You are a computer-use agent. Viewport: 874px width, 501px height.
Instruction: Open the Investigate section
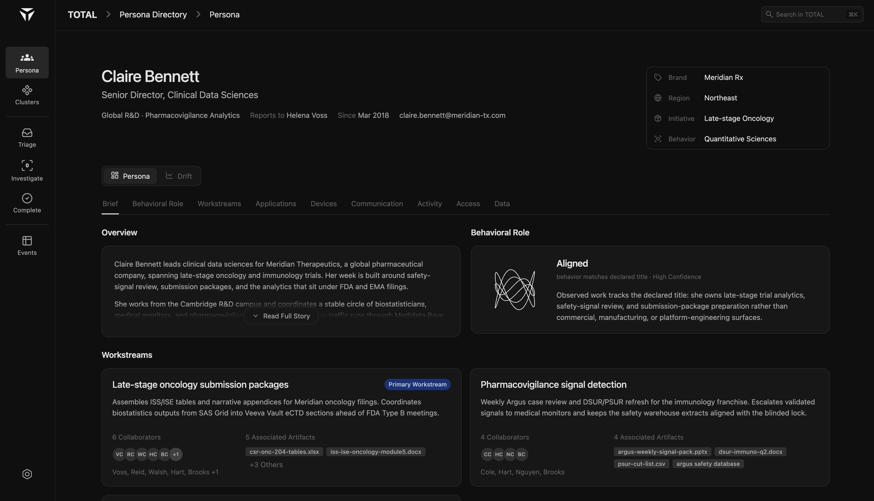[x=27, y=170]
